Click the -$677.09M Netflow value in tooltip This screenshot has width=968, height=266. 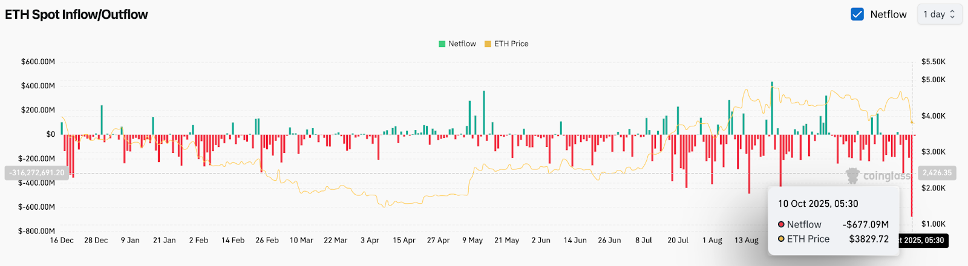click(x=865, y=224)
